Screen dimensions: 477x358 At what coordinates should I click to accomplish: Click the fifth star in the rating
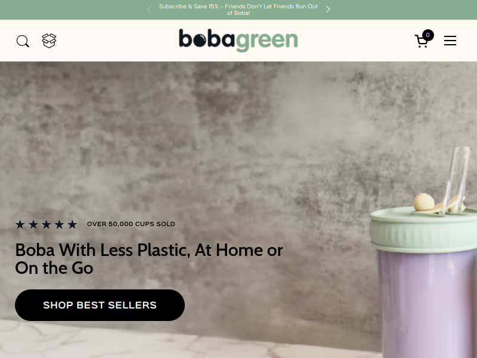(72, 224)
